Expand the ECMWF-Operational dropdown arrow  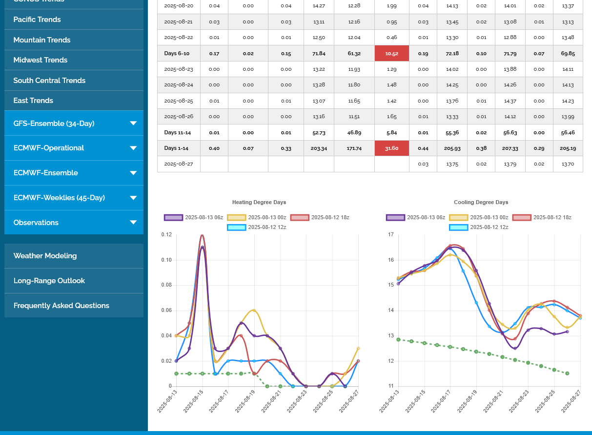(133, 148)
